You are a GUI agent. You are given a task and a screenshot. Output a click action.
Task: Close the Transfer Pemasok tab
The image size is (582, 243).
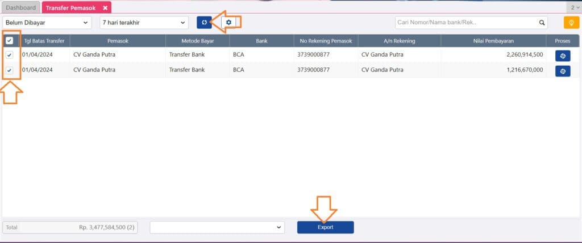pyautogui.click(x=105, y=8)
